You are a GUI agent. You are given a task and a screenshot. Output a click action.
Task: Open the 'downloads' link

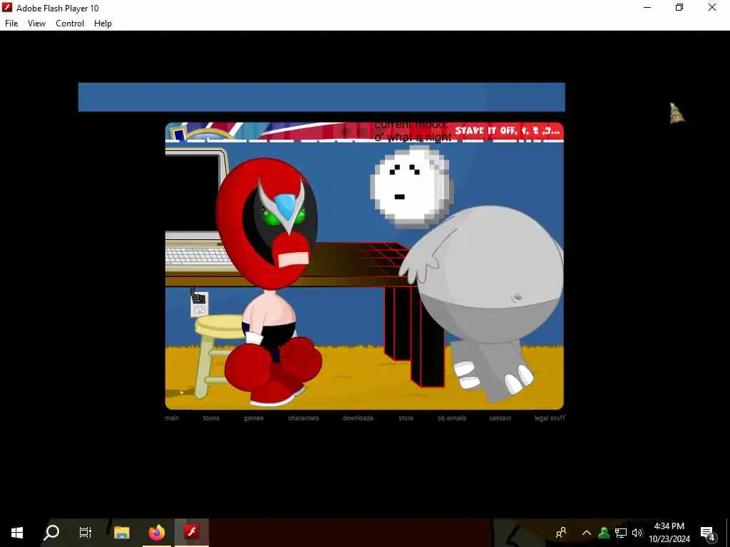pyautogui.click(x=358, y=417)
